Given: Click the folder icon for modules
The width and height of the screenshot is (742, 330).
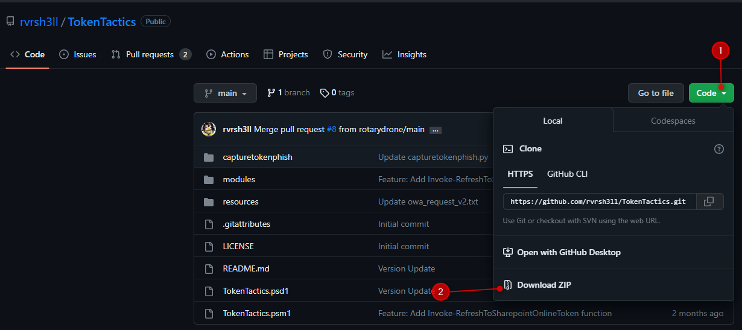Looking at the screenshot, I should pyautogui.click(x=209, y=179).
